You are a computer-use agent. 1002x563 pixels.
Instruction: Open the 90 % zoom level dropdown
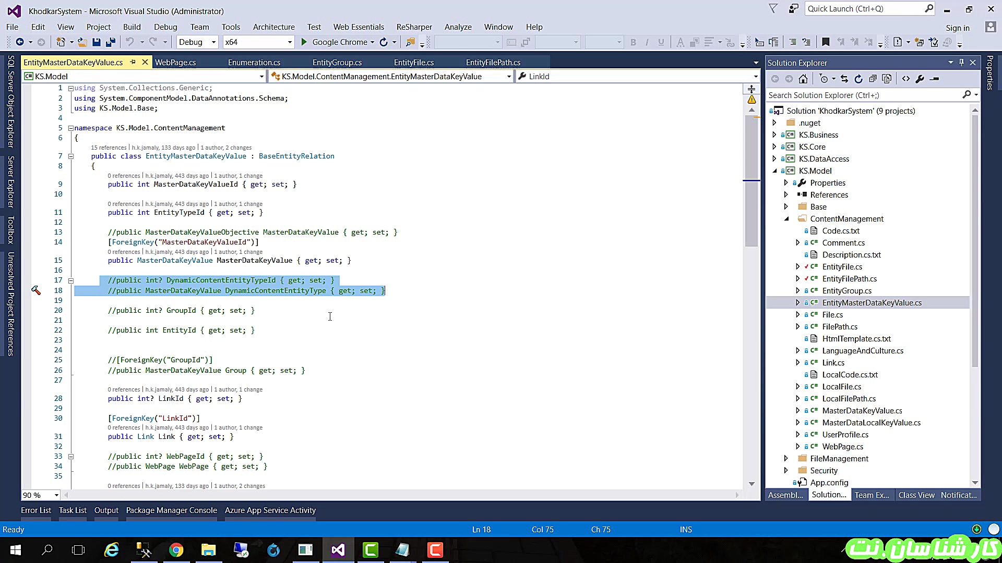tap(56, 495)
